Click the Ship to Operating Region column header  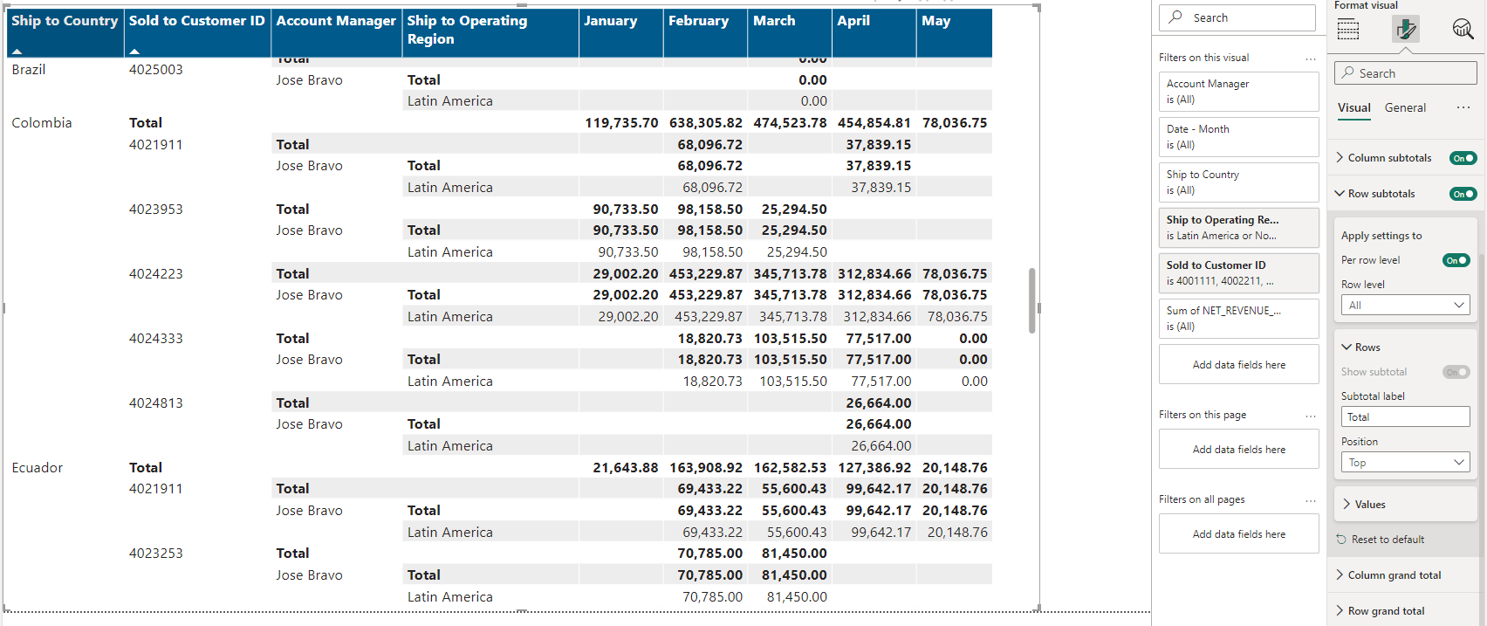point(490,32)
